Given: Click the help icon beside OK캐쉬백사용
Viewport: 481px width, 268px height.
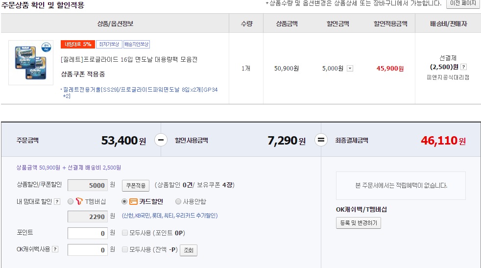Looking at the screenshot, I should (x=55, y=249).
